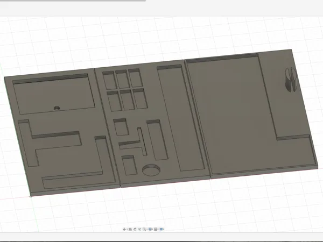Expand the Orbit type dropdown arrow

[127, 229]
